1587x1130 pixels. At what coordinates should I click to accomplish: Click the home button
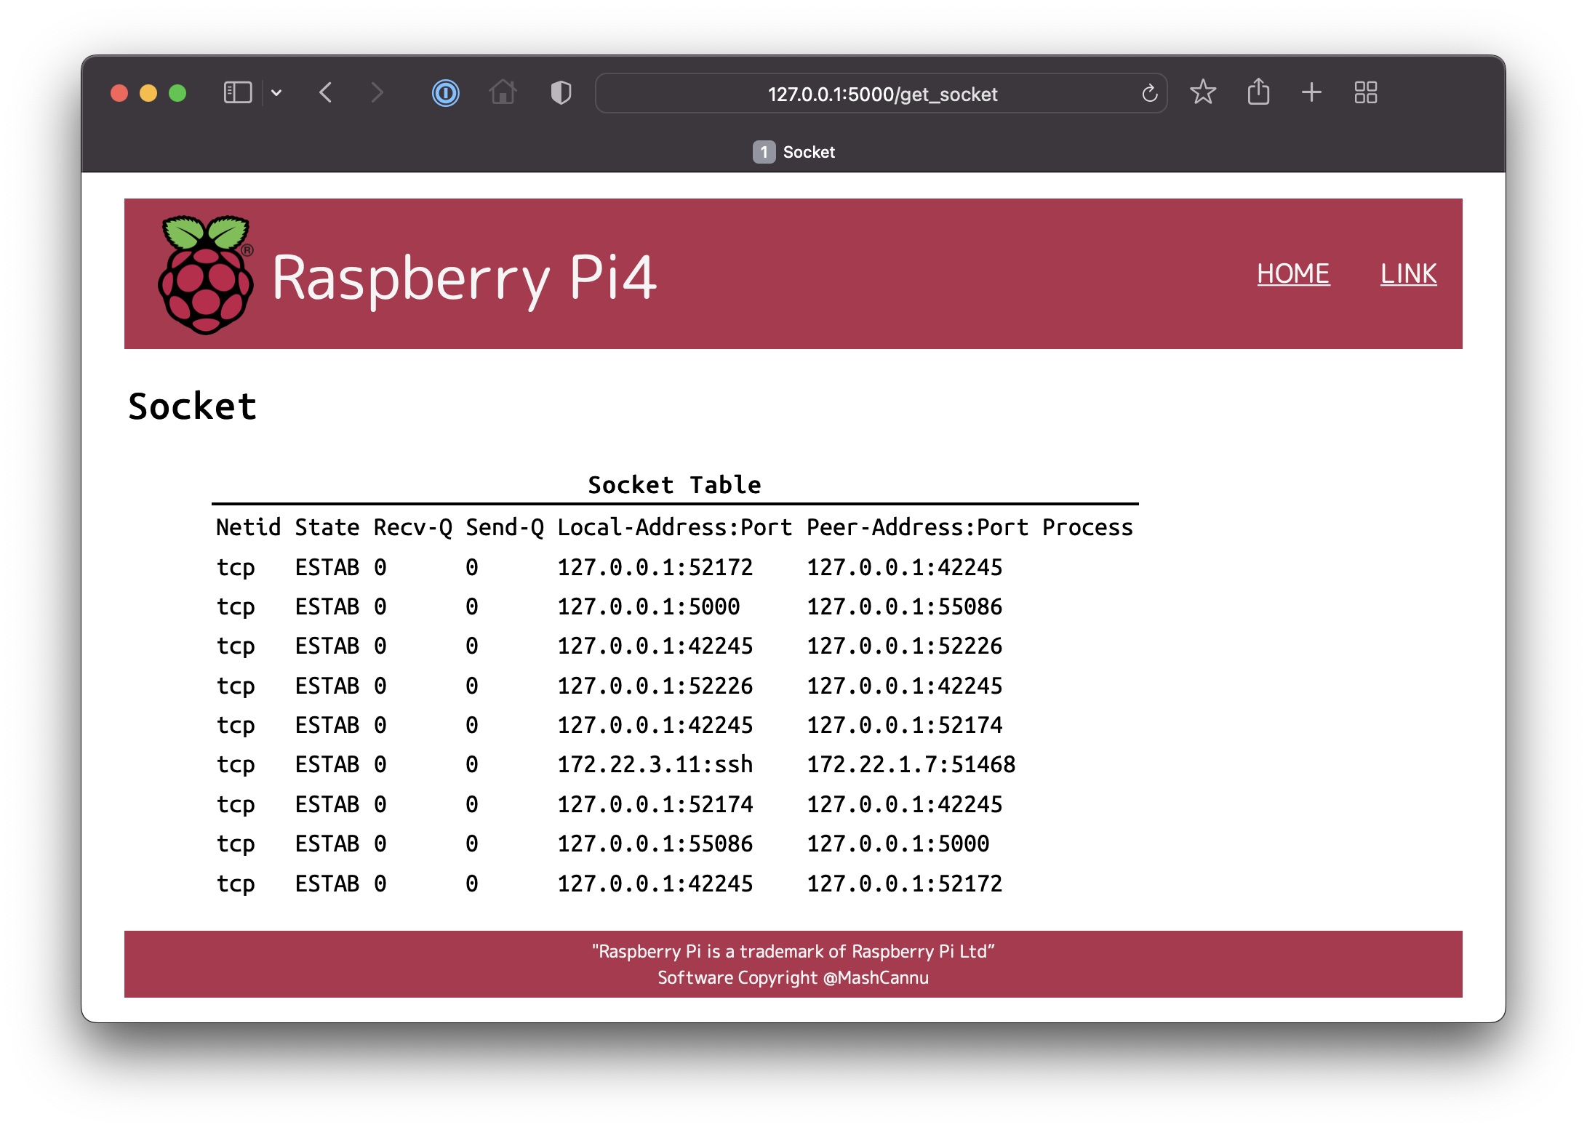coord(503,92)
